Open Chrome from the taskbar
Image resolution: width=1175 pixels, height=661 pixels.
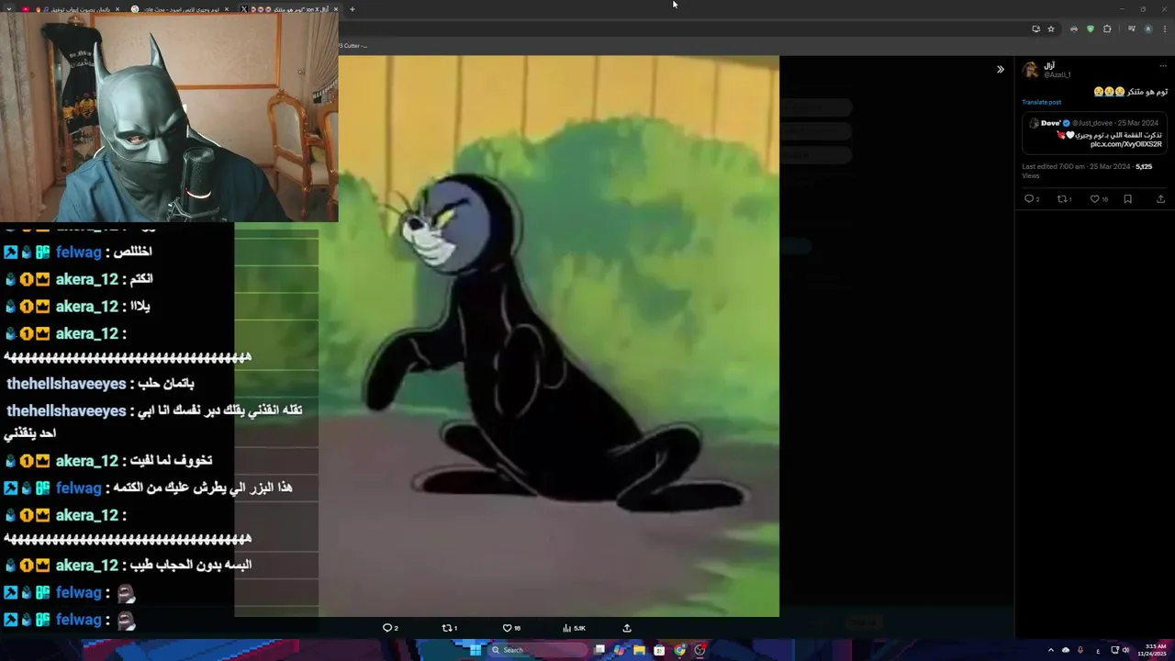(679, 650)
